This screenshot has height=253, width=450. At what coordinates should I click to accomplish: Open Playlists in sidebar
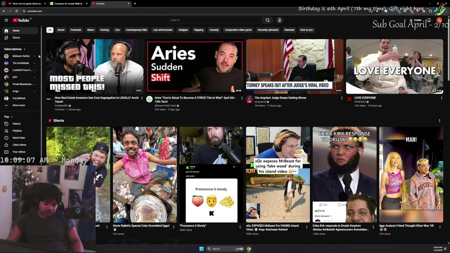(19, 131)
